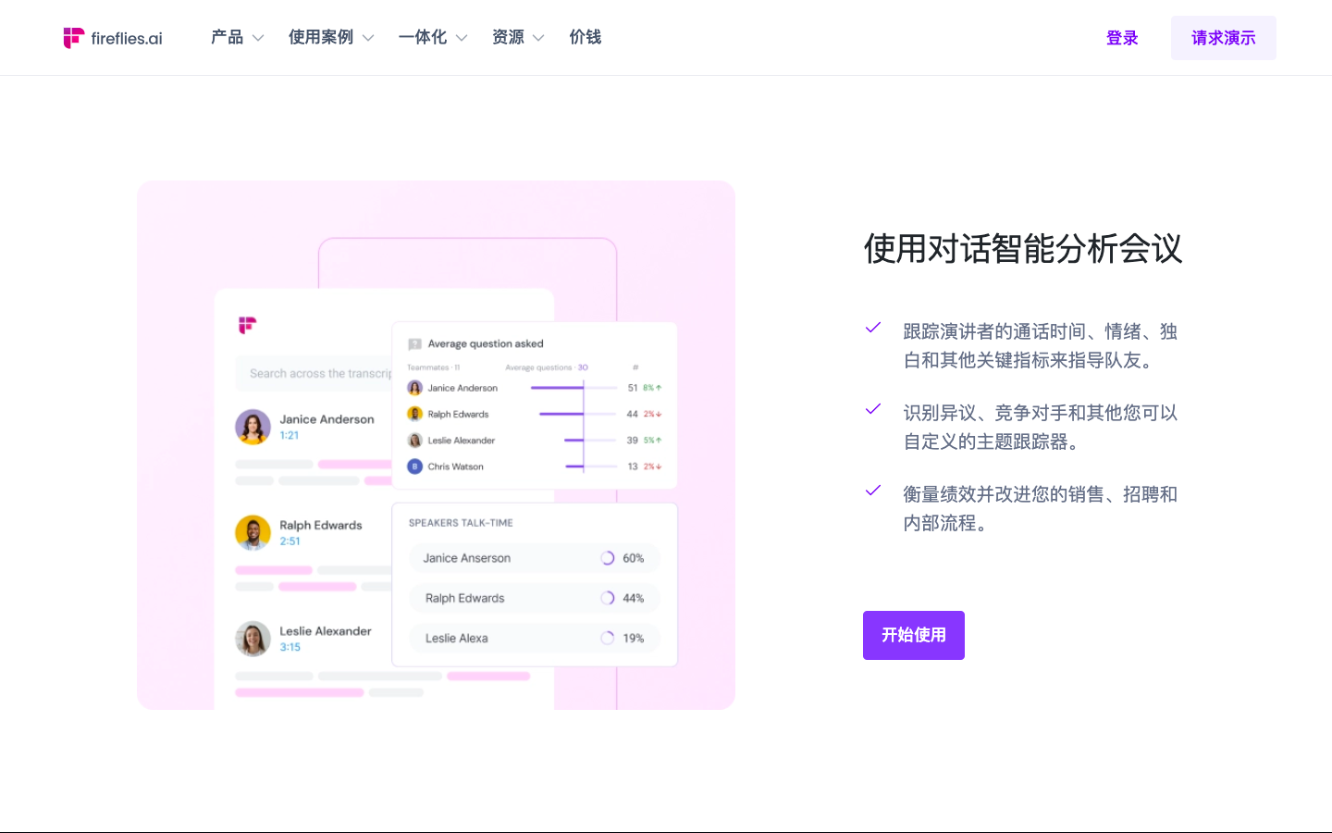Screen dimensions: 1332x833
Task: Click Ralph Edwards 44% talk-time row
Action: 534,599
